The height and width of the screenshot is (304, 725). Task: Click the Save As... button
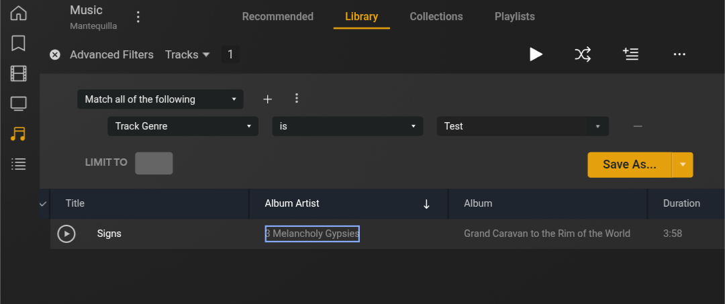629,164
